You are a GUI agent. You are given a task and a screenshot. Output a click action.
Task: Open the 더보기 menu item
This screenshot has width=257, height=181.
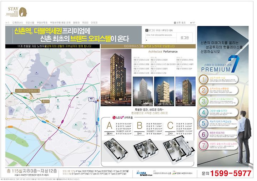[94, 22]
